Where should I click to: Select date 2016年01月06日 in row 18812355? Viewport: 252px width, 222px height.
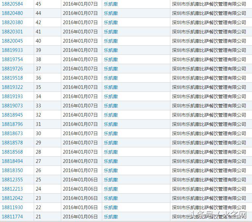point(80,180)
